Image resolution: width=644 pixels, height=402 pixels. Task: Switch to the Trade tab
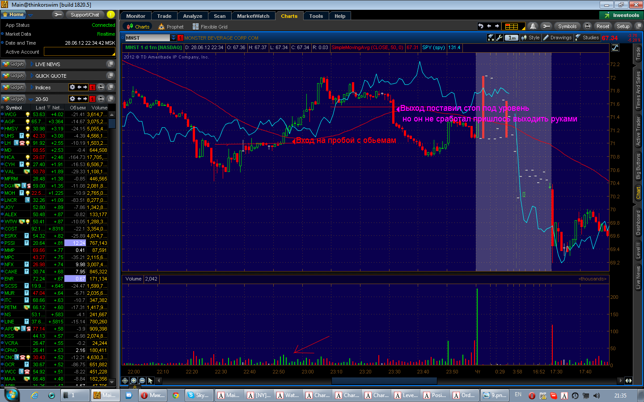coord(164,16)
